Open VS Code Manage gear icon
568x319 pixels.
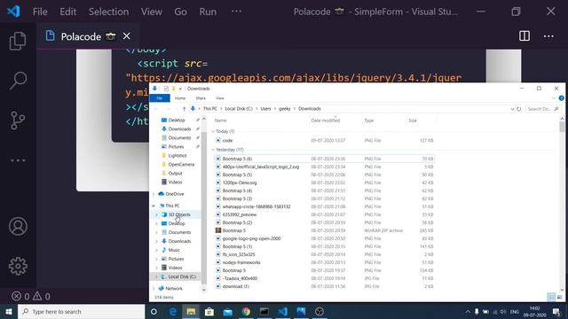click(18, 266)
